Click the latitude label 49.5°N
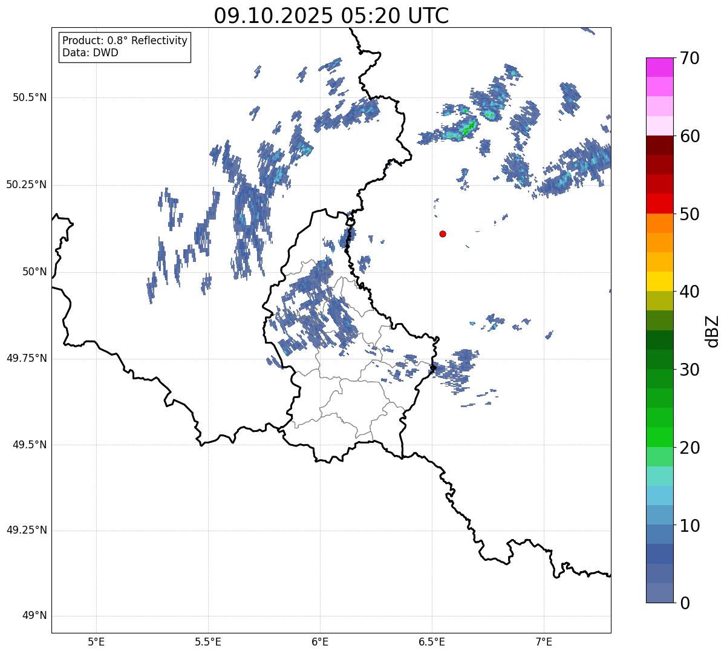 [x=30, y=445]
